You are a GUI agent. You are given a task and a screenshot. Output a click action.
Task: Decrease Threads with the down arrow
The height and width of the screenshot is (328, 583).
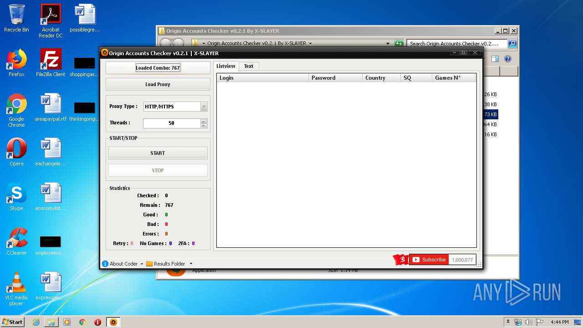point(204,125)
